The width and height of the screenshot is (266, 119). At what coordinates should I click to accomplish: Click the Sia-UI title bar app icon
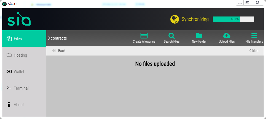(4, 4)
